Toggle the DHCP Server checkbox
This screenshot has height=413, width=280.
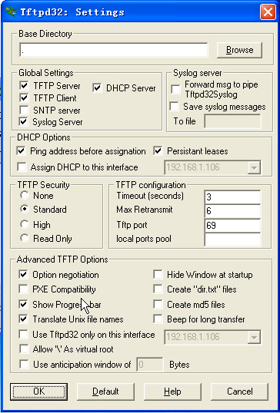point(97,88)
